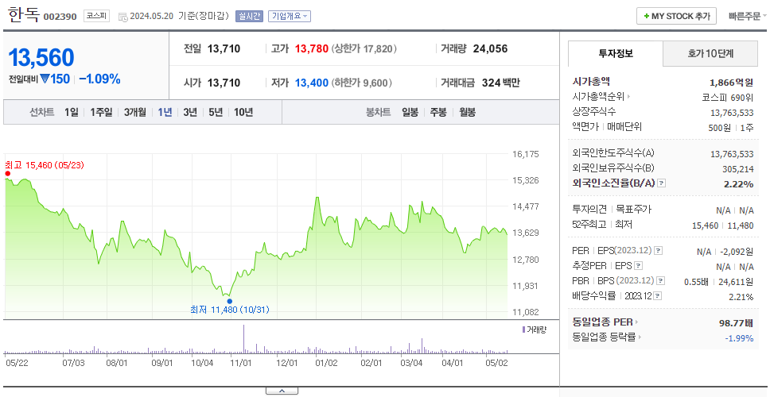
Task: Switch to the 호가10단계 tab
Action: [x=710, y=53]
